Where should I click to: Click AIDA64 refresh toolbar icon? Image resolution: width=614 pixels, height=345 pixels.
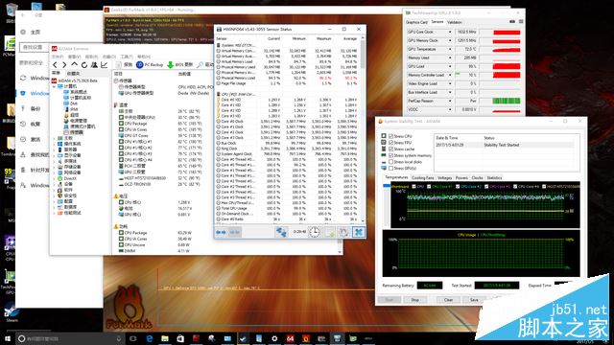coord(84,65)
